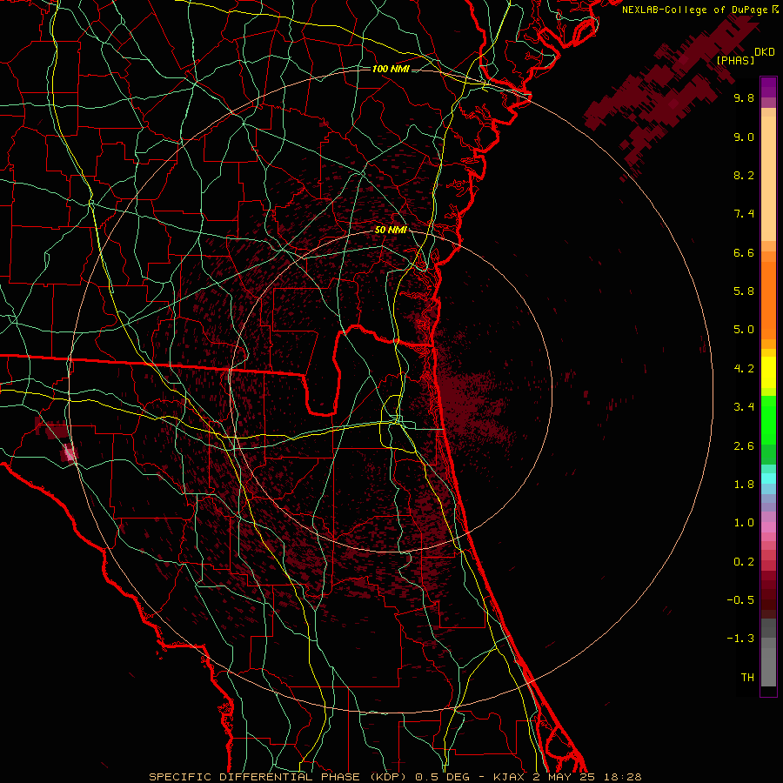This screenshot has width=783, height=783.
Task: Click the 8.2 scale value
Action: 744,175
